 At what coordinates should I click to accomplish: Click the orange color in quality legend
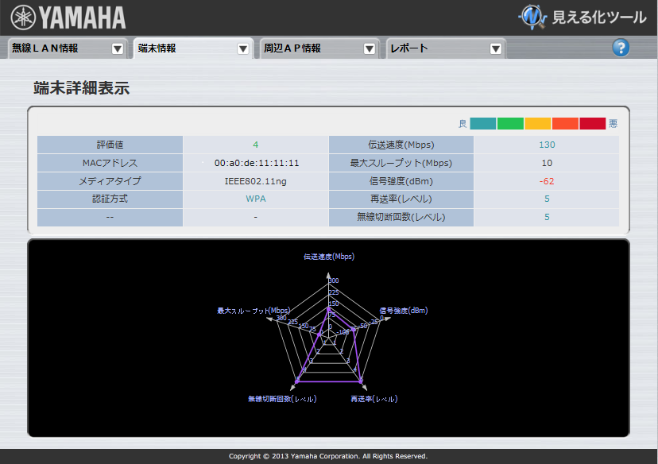(565, 124)
